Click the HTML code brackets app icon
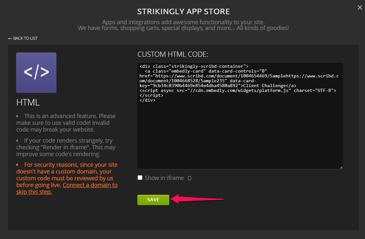Image resolution: width=365 pixels, height=239 pixels. coord(36,73)
